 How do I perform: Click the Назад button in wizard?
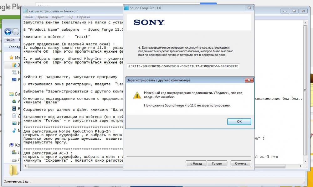pyautogui.click(x=196, y=164)
